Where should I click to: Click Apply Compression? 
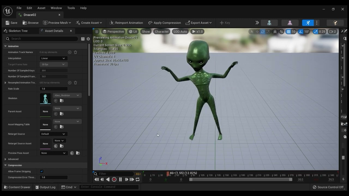pyautogui.click(x=164, y=23)
